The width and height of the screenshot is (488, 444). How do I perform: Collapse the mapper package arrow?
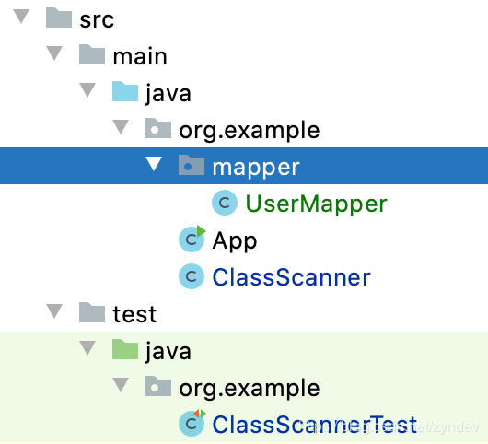(x=154, y=163)
